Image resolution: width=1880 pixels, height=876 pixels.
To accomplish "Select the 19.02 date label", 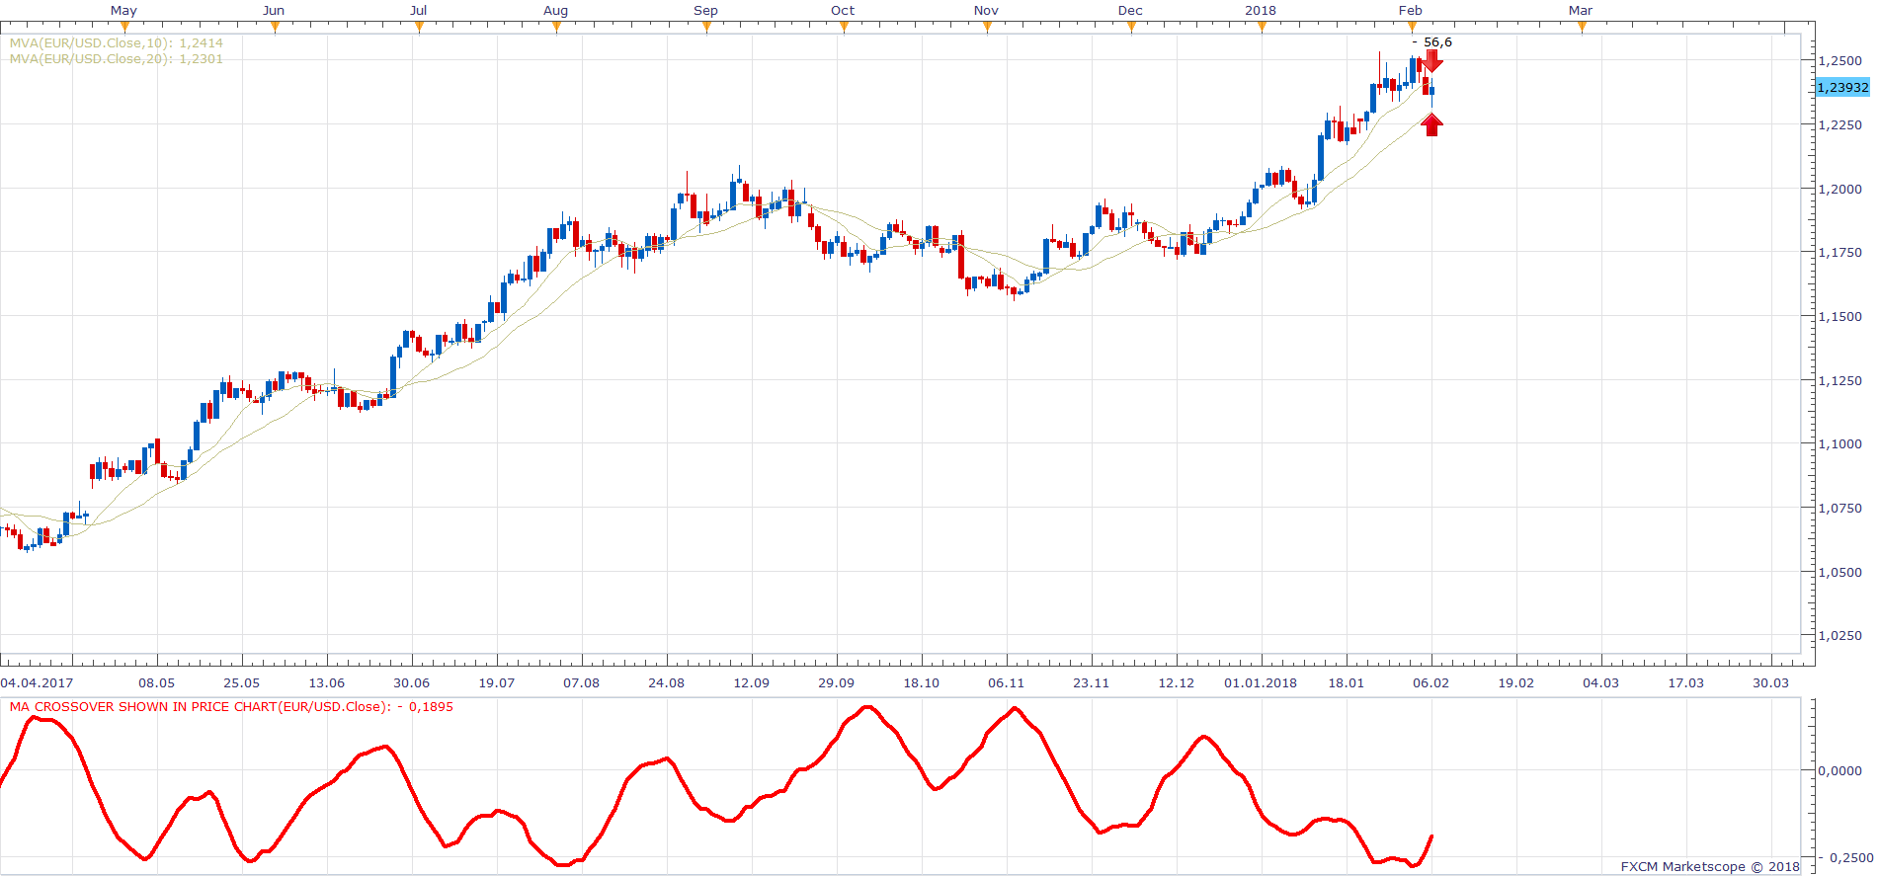I will (1515, 683).
